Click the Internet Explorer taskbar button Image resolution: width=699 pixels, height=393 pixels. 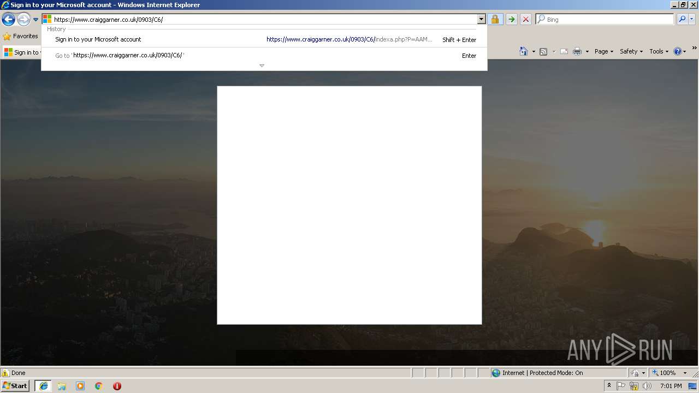coord(43,386)
